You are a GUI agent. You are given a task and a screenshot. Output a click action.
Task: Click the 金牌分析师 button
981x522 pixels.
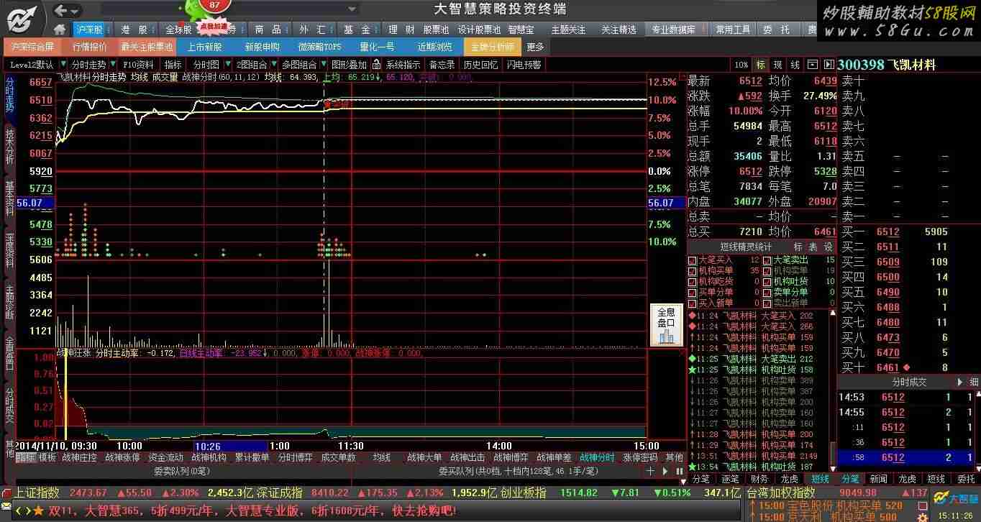tap(493, 47)
